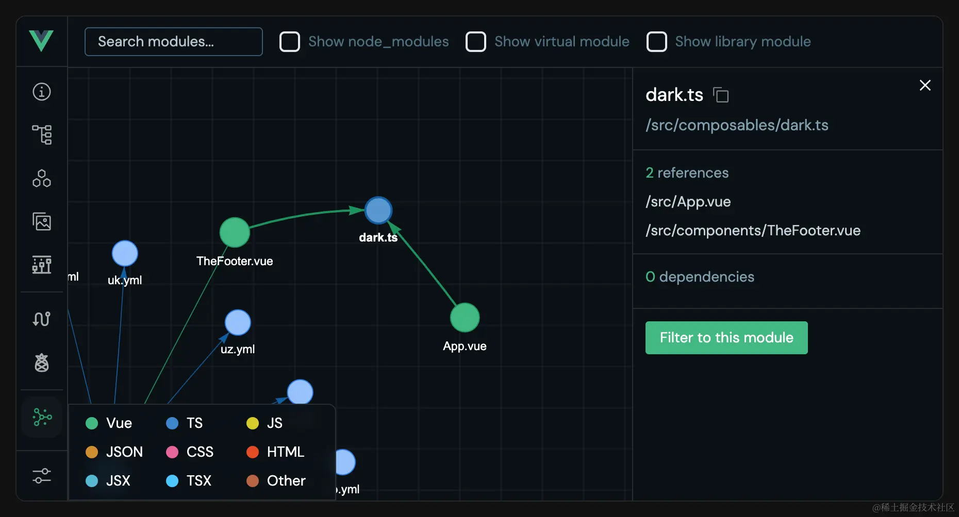959x517 pixels.
Task: Open the Pinia stores panel
Action: click(x=41, y=362)
